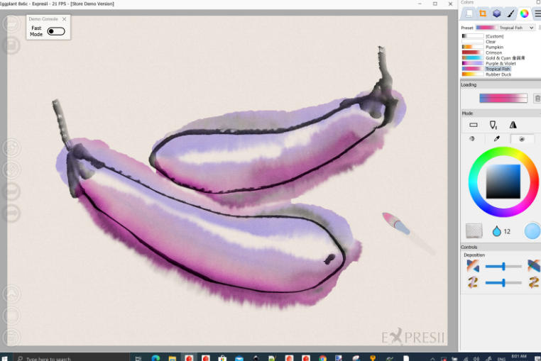Click the water droplet amount icon
The image size is (541, 361).
point(496,231)
